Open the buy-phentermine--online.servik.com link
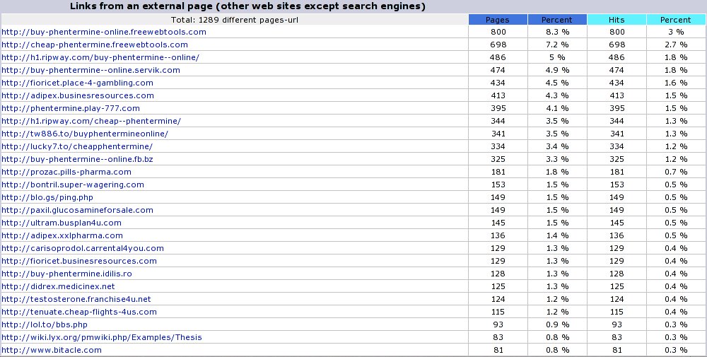Image resolution: width=707 pixels, height=357 pixels. point(90,70)
